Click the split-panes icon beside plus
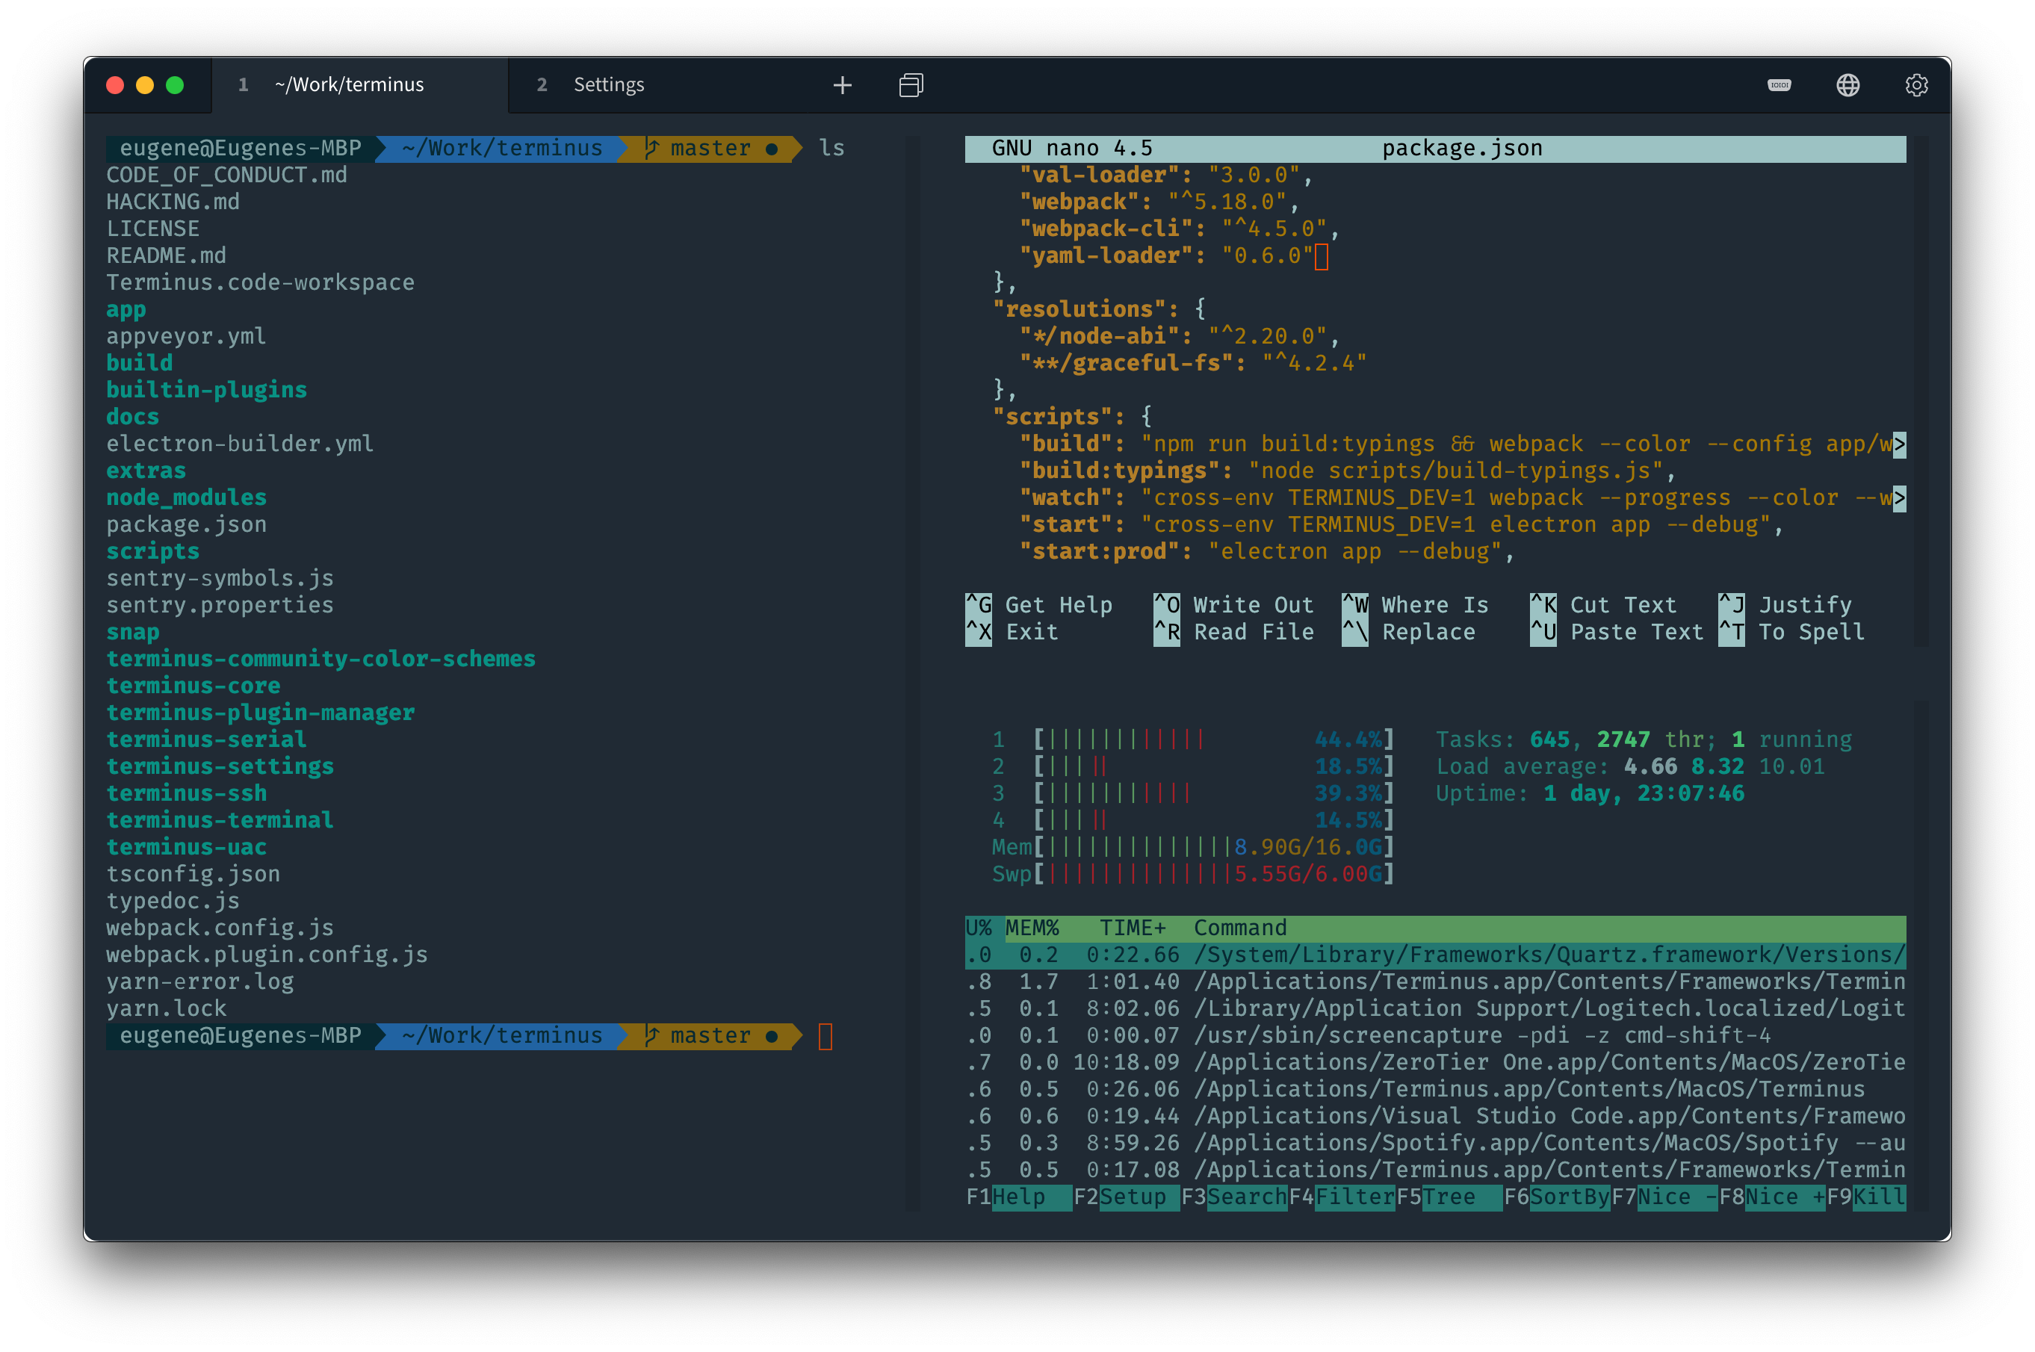The image size is (2035, 1352). click(910, 84)
